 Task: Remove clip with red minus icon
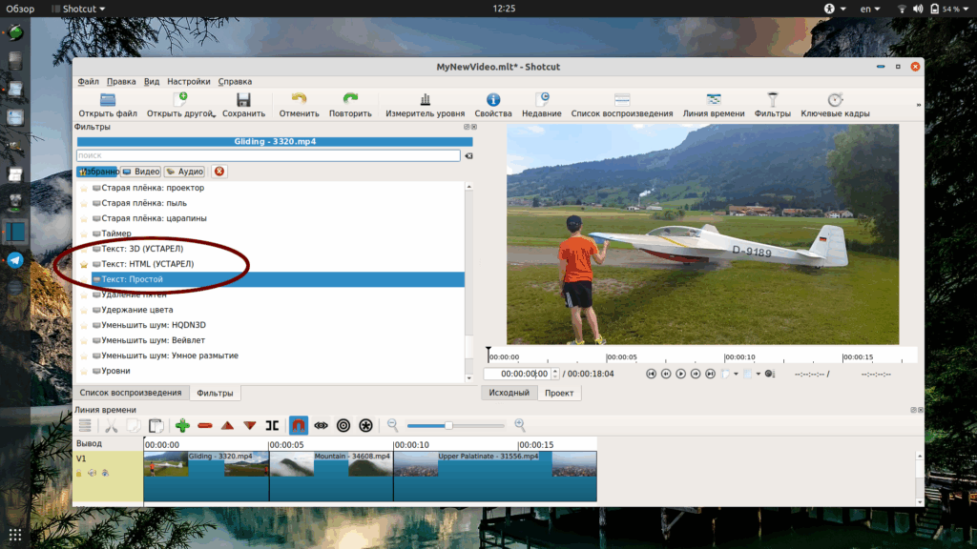point(205,426)
